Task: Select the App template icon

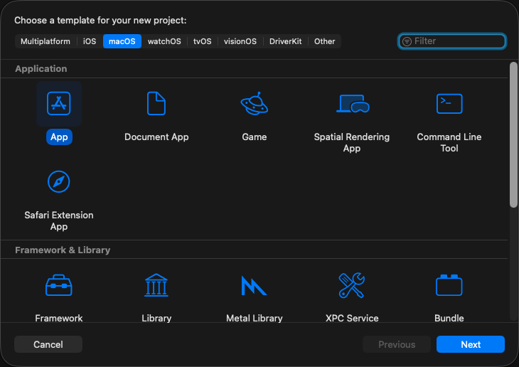Action: pos(59,104)
